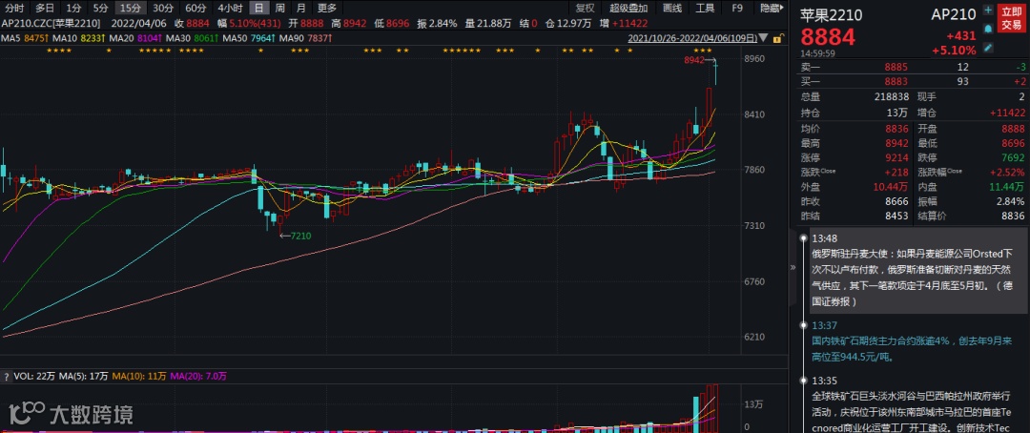Click the 立即交易 trade button
The height and width of the screenshot is (433, 1030).
(x=1012, y=18)
